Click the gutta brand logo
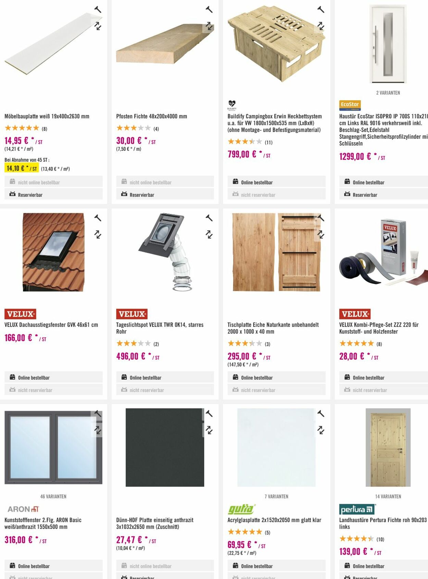 tap(241, 509)
